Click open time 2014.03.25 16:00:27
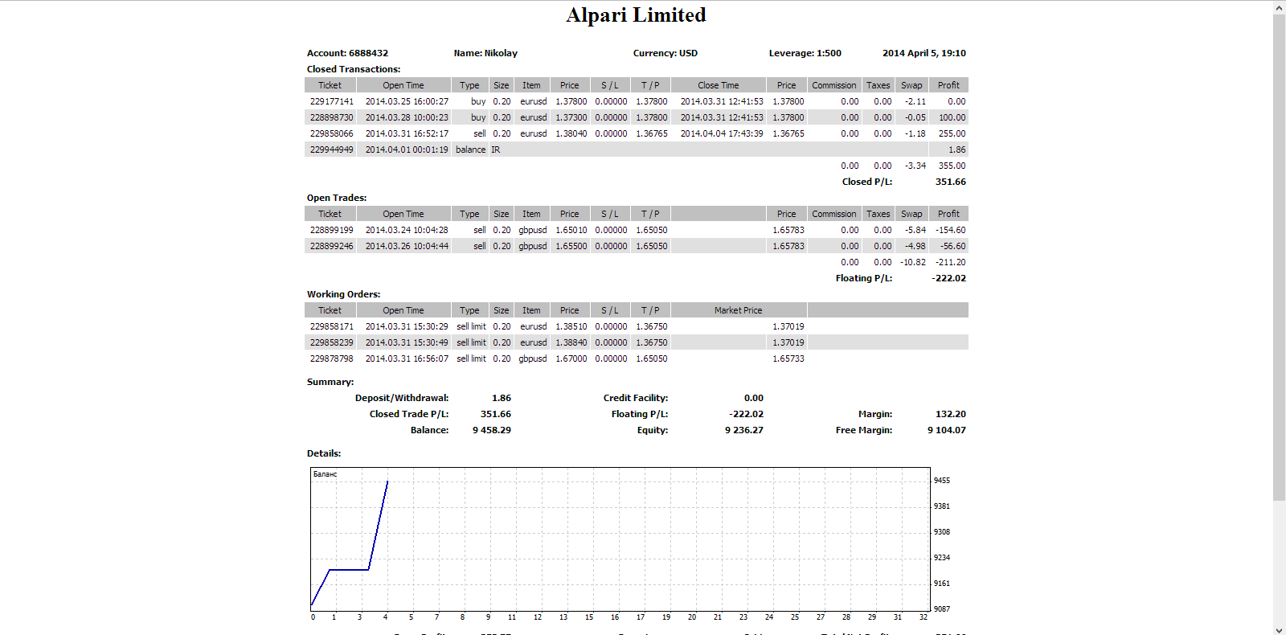 [x=407, y=101]
